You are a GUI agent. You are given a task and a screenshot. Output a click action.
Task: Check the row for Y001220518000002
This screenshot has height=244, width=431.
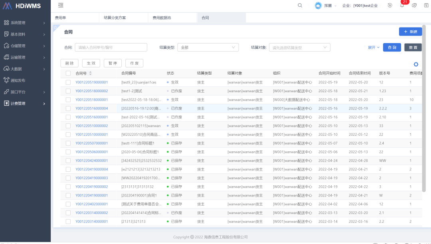[x=68, y=91]
